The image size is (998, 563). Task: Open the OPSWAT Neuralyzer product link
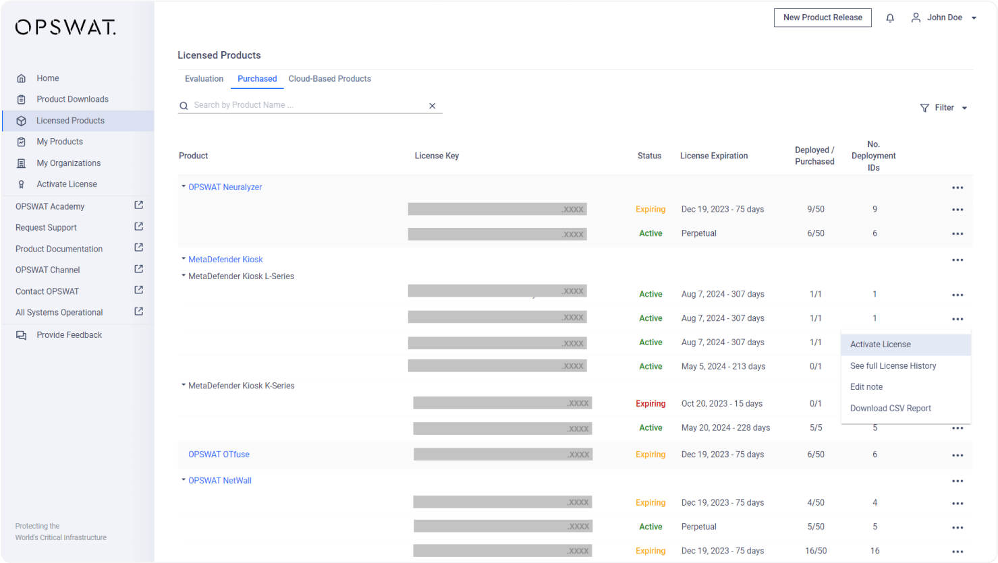[225, 187]
